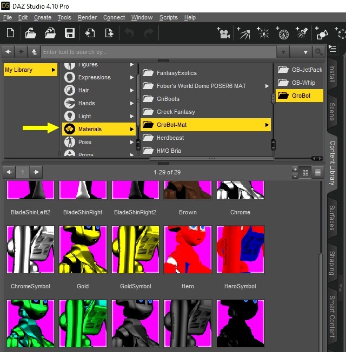Expand the Pose category arrow
The image size is (346, 352).
pos(132,142)
